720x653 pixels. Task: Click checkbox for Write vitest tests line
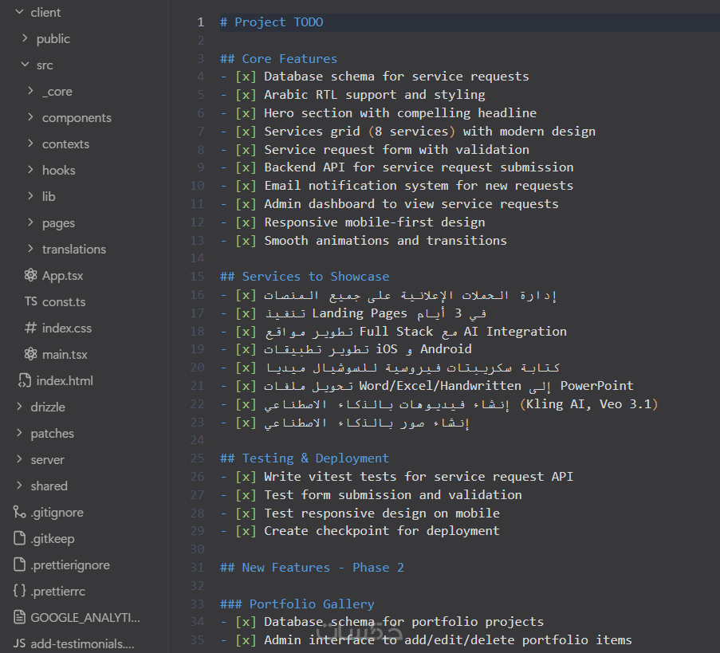click(x=246, y=477)
